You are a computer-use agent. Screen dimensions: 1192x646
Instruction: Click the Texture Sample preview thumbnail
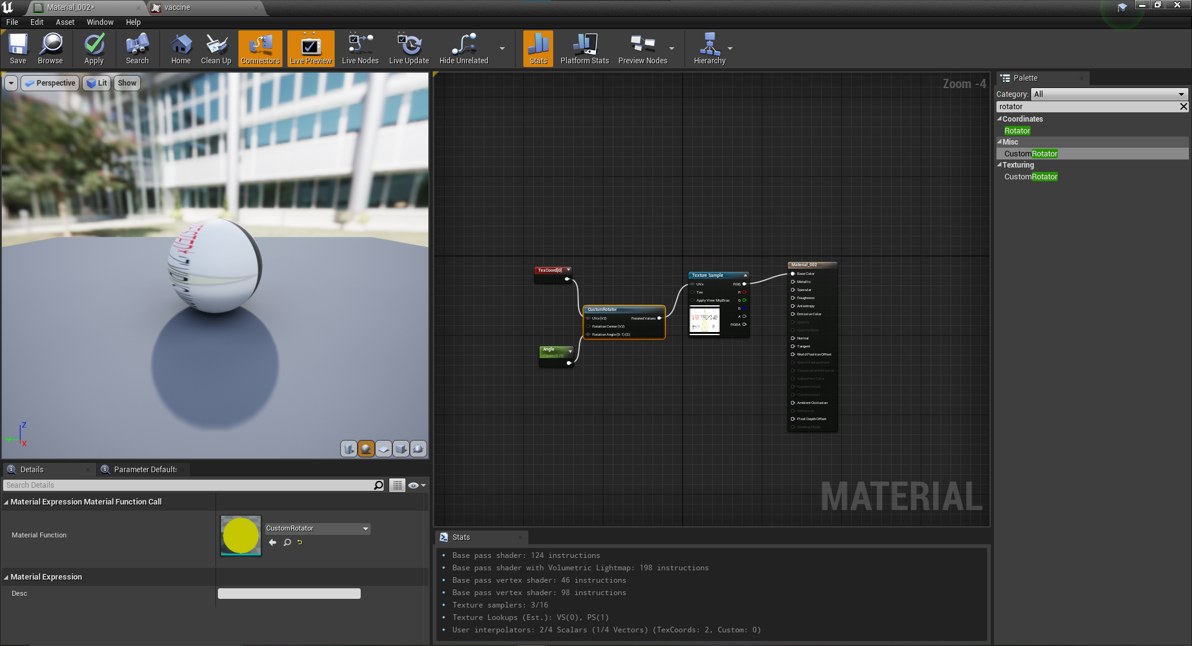(705, 321)
